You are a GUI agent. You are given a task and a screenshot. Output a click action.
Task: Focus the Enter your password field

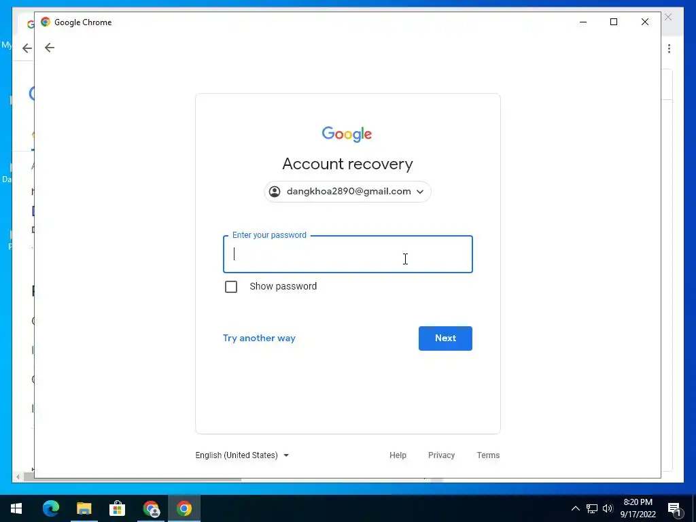[347, 254]
